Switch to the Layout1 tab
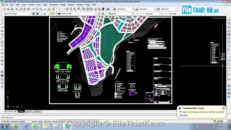 (x=29, y=111)
